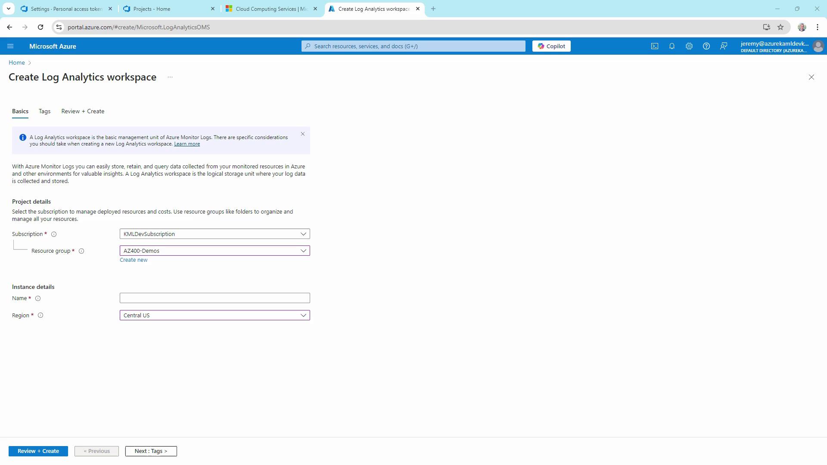Click the info icon next to Region
827x465 pixels.
(x=40, y=315)
